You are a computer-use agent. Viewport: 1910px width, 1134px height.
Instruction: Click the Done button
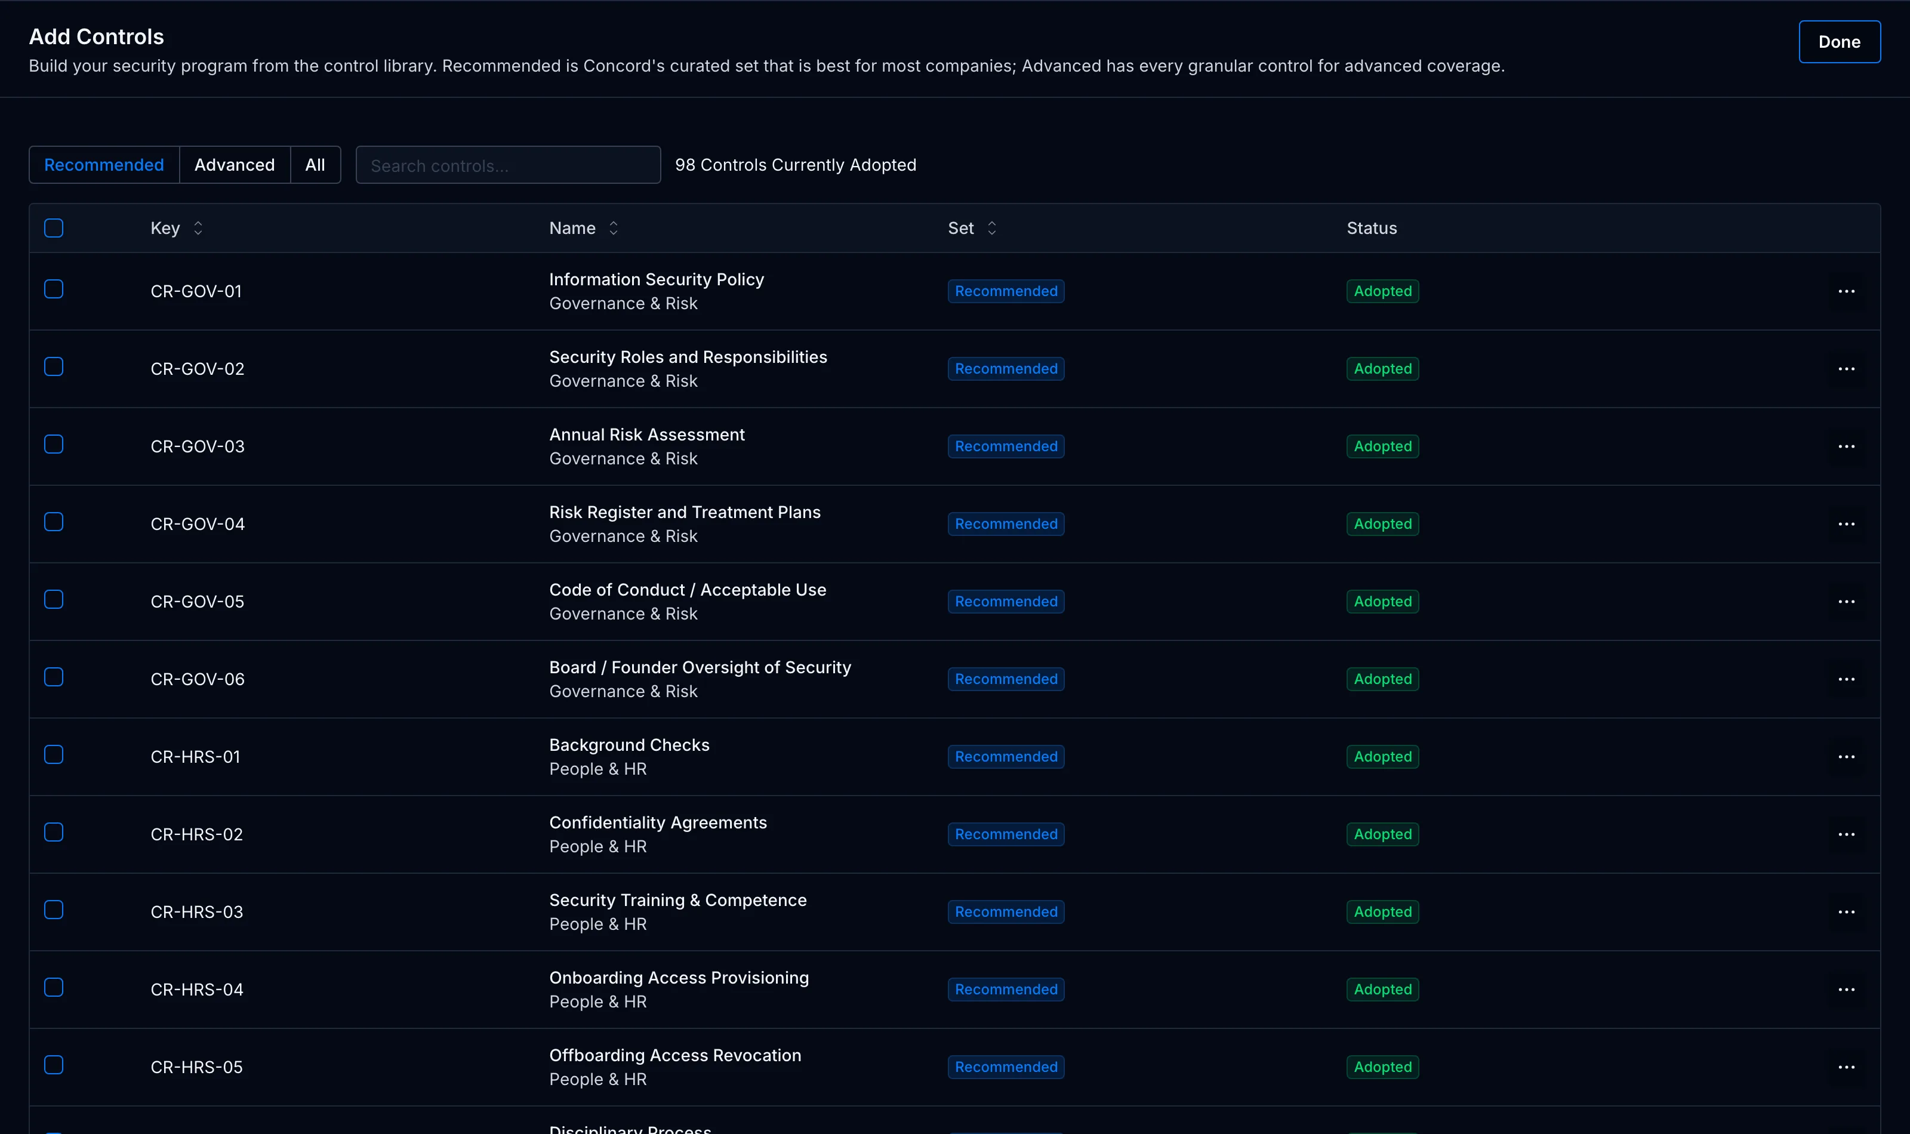tap(1839, 42)
